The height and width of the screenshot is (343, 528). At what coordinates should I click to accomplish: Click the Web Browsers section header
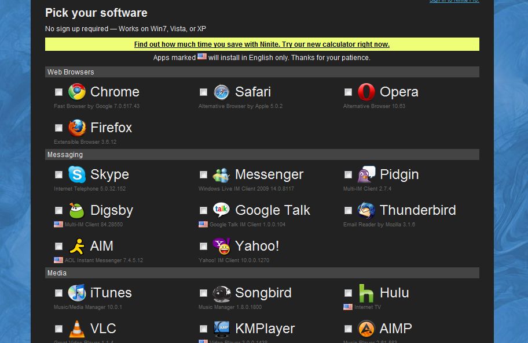tap(262, 72)
